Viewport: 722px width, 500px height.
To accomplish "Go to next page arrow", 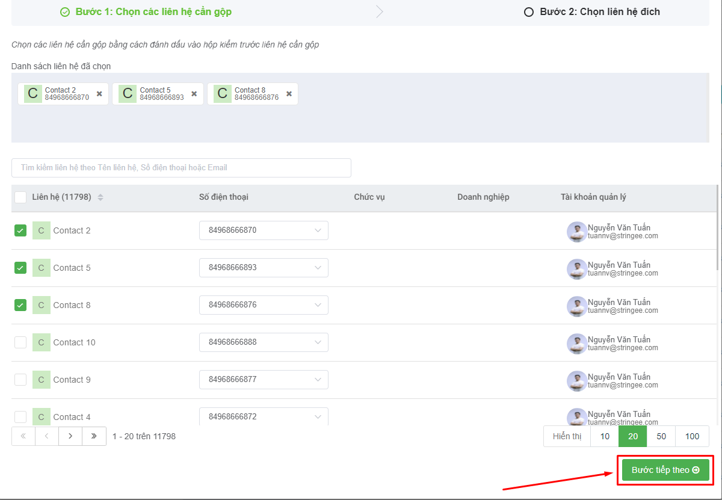I will [x=70, y=436].
